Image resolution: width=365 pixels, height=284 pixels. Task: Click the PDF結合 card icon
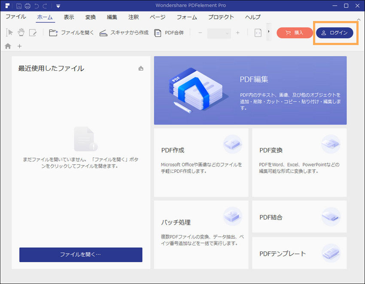pos(331,217)
